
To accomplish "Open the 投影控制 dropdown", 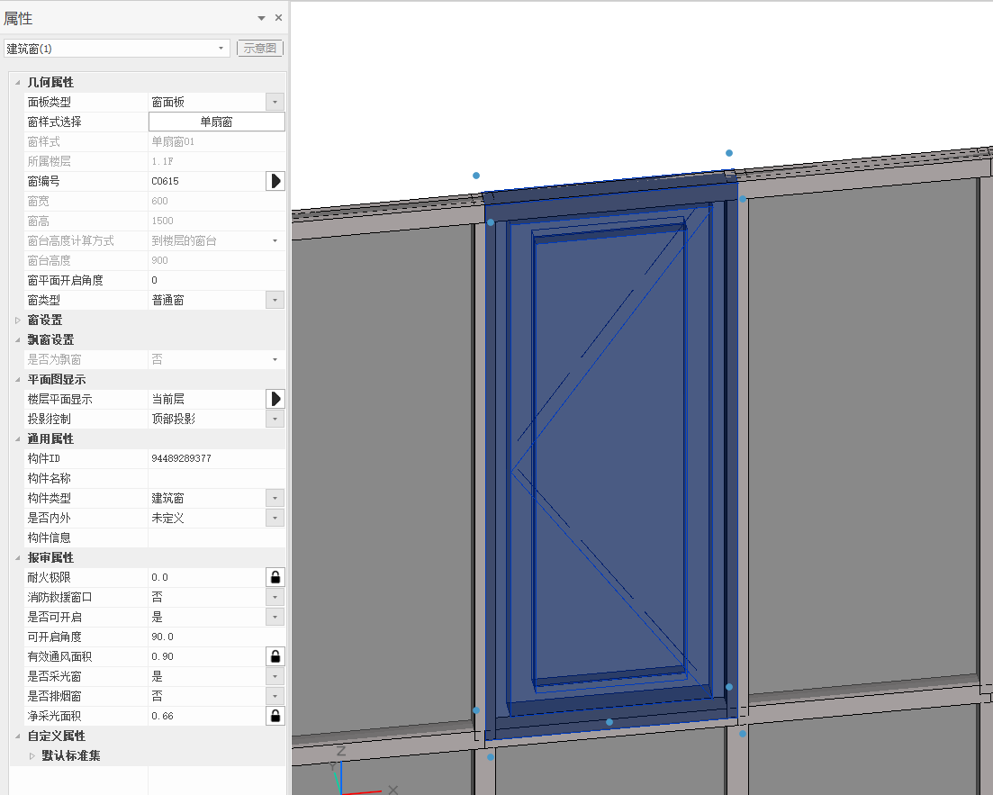I will [x=275, y=419].
